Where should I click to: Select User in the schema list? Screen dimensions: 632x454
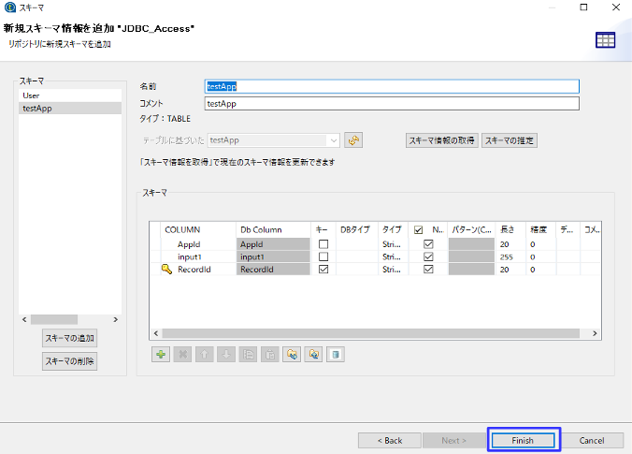[70, 95]
